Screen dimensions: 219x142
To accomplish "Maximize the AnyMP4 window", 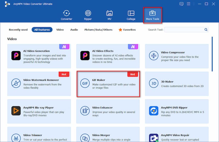I will pyautogui.click(x=206, y=4).
